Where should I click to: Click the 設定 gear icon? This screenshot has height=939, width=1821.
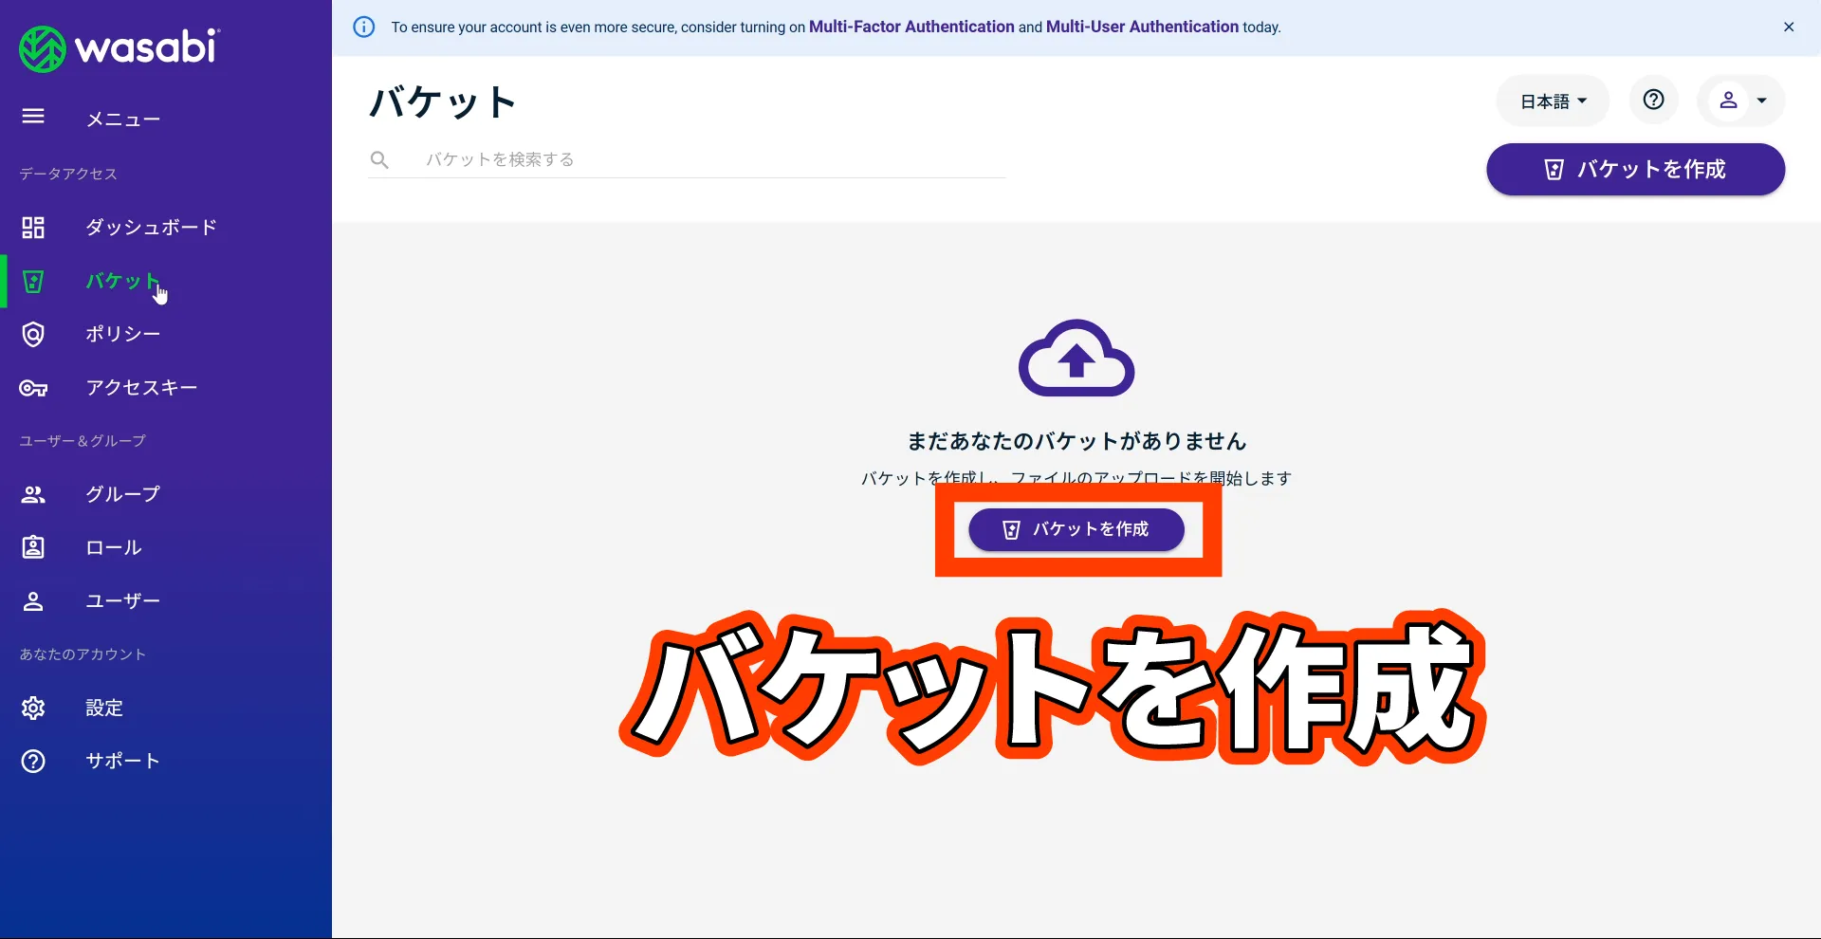[33, 708]
